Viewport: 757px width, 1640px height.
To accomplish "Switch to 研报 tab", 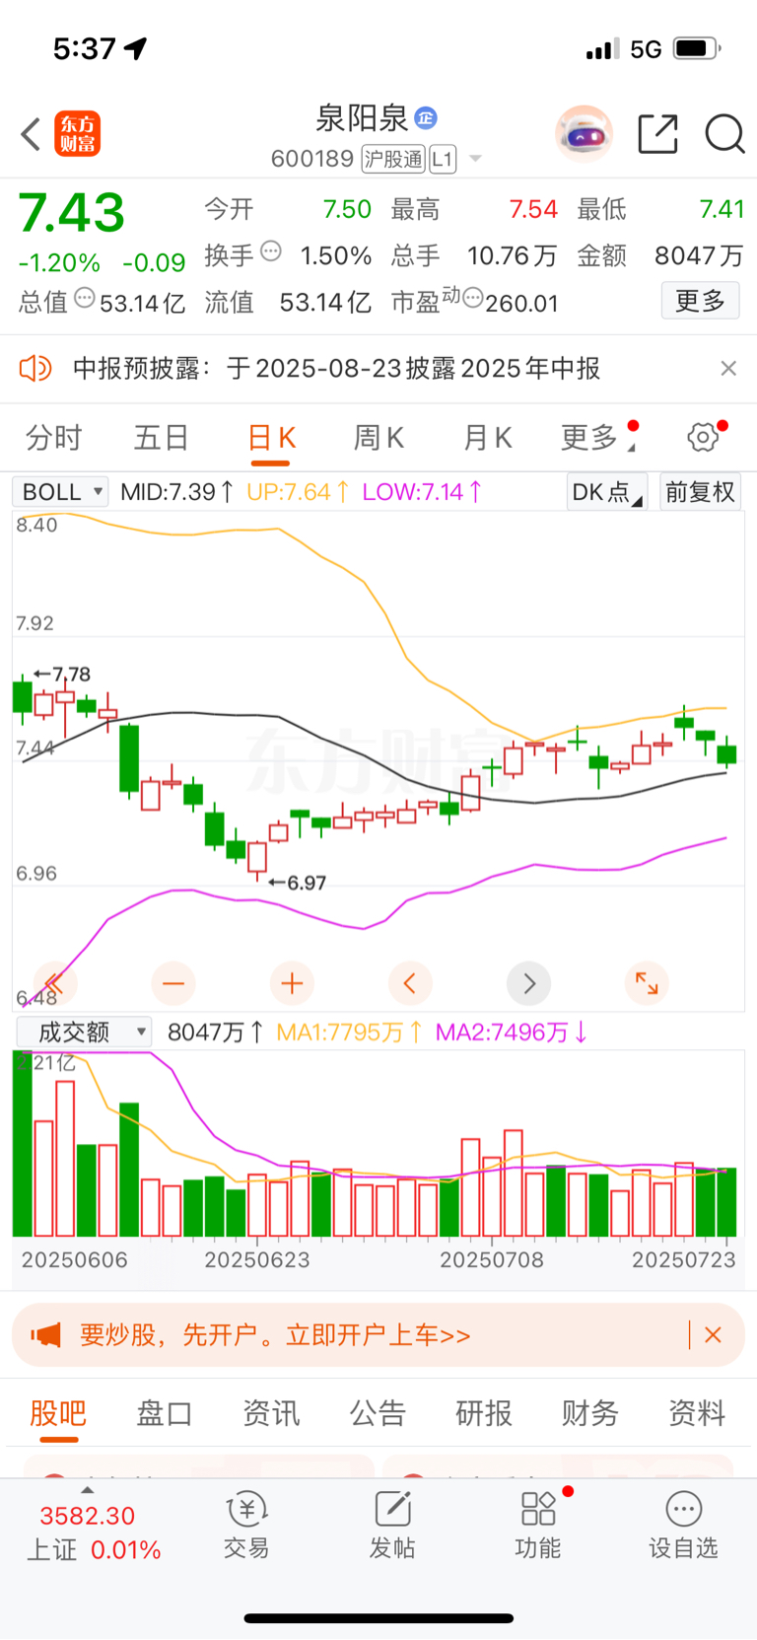I will point(484,1413).
